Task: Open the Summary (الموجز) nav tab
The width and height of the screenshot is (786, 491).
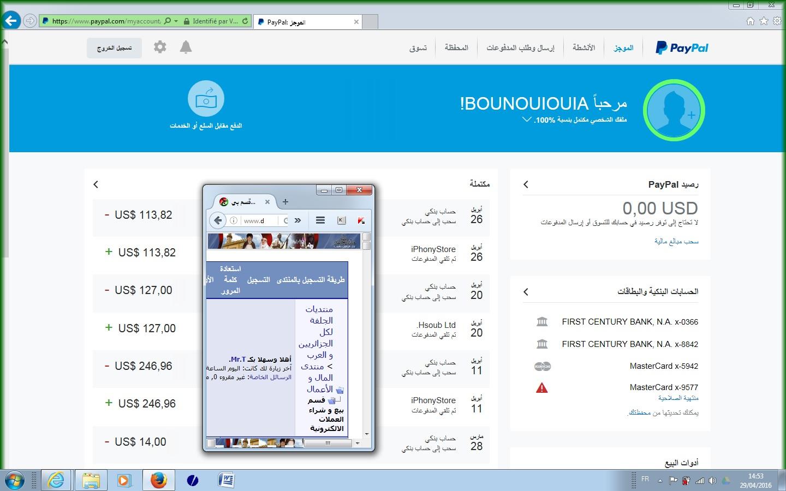Action: (x=623, y=47)
